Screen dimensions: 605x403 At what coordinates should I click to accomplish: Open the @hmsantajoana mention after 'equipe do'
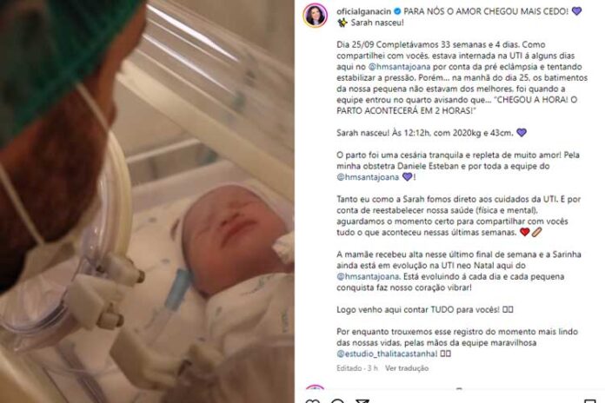368,177
